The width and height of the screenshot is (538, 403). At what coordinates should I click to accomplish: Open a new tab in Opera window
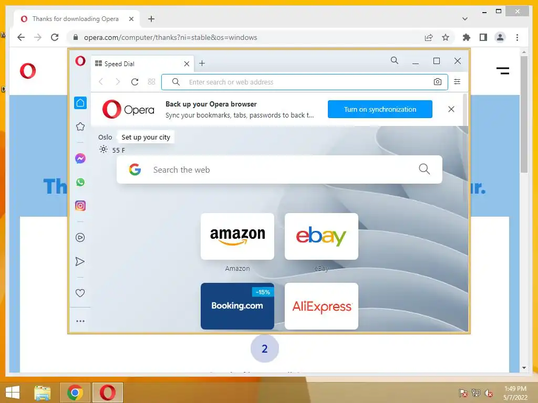click(202, 63)
